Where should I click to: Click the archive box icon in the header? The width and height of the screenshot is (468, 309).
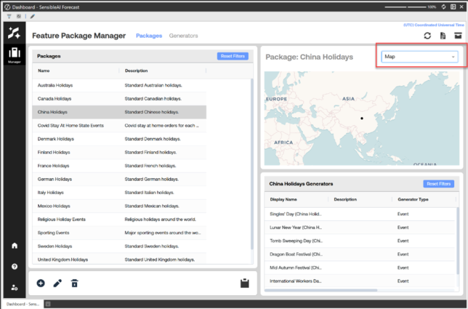458,36
